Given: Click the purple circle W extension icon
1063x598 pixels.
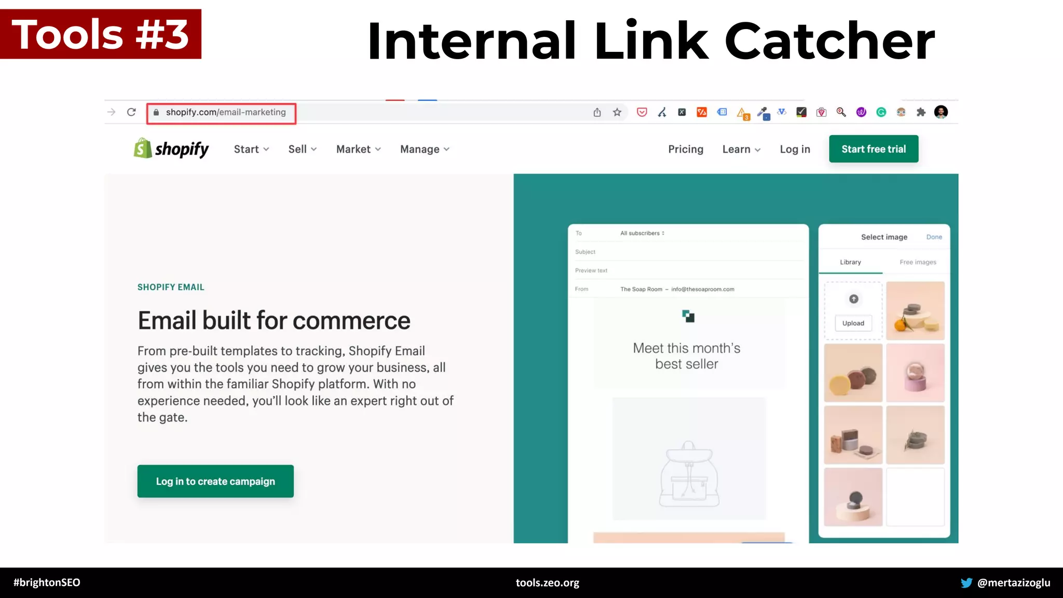Looking at the screenshot, I should 861,112.
